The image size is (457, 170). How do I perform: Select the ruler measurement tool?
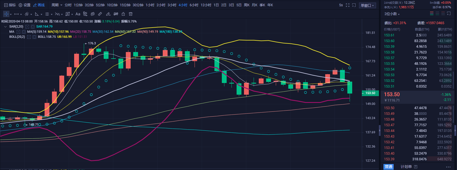(100, 14)
